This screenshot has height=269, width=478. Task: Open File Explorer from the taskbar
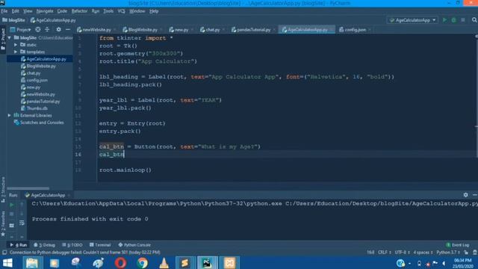[x=31, y=263]
